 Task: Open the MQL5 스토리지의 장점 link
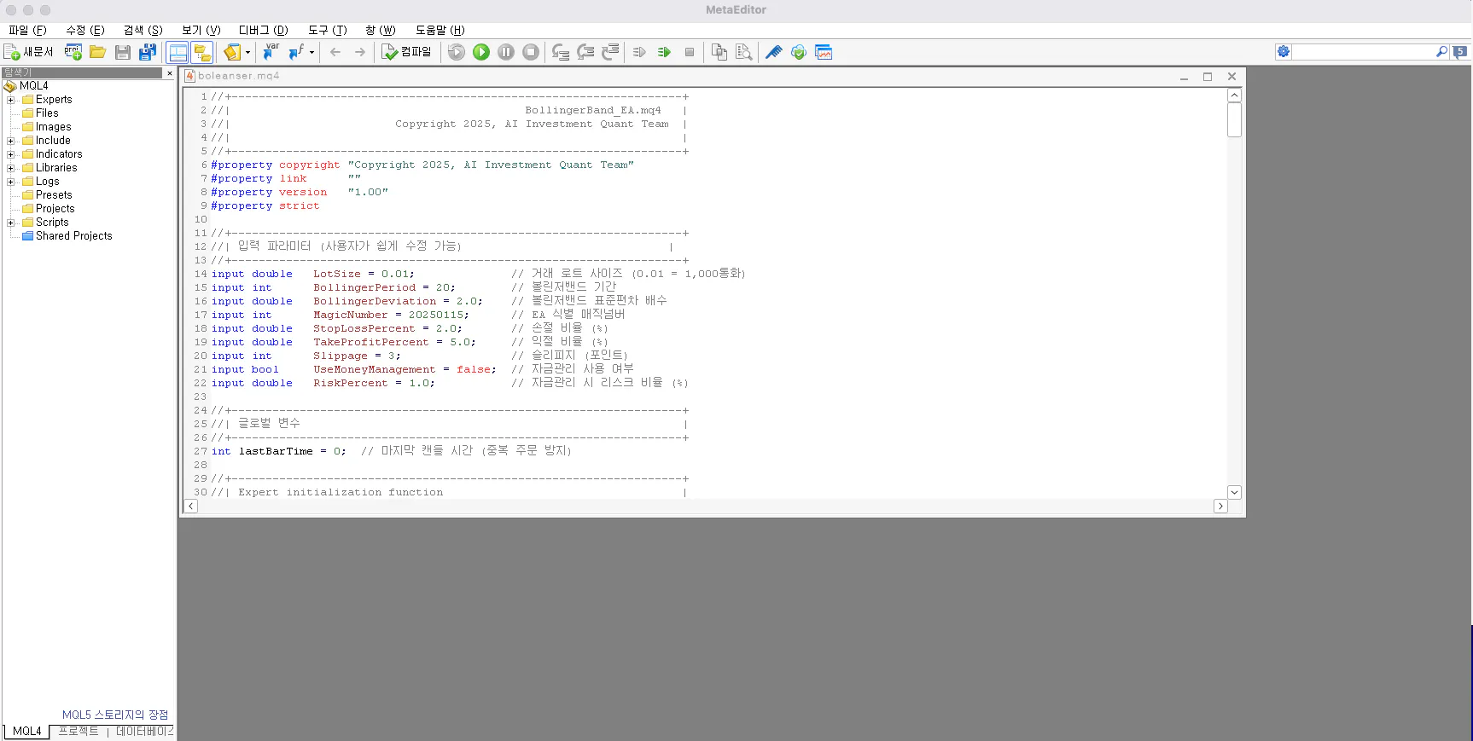pyautogui.click(x=115, y=715)
